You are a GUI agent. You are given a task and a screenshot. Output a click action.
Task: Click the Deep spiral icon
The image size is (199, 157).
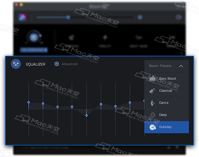point(153,115)
